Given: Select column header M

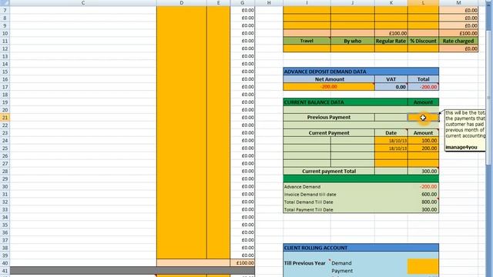Looking at the screenshot, I should (x=458, y=3).
